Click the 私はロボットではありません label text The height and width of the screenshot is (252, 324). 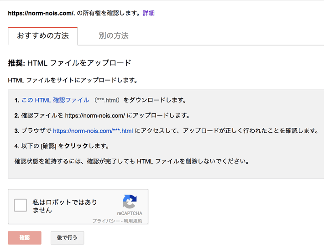(64, 206)
